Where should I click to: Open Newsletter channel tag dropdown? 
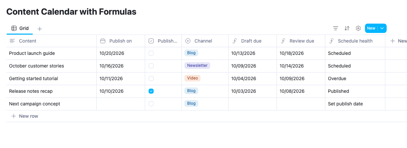point(197,66)
